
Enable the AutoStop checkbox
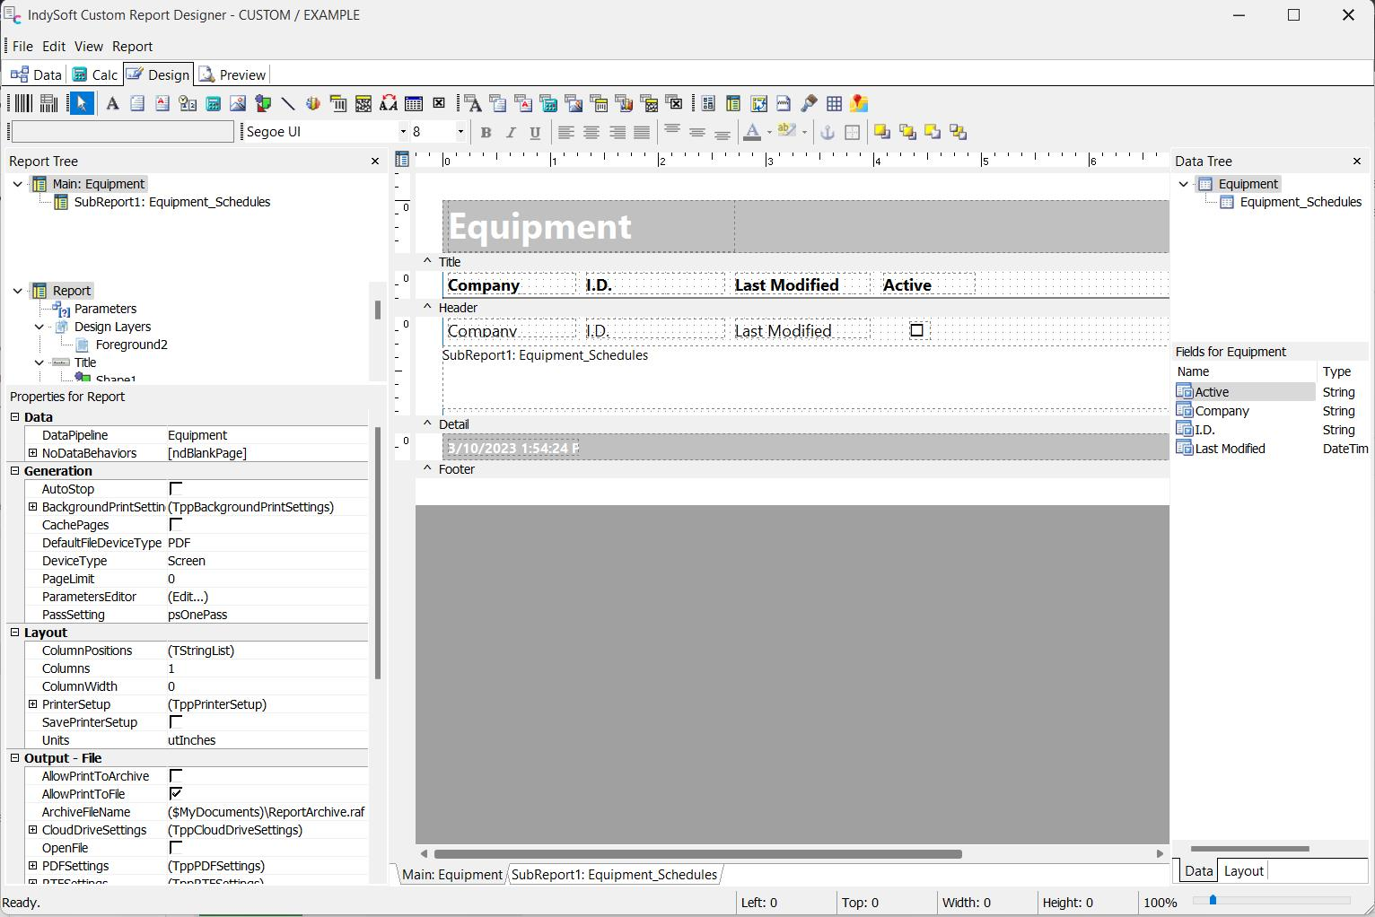[176, 489]
